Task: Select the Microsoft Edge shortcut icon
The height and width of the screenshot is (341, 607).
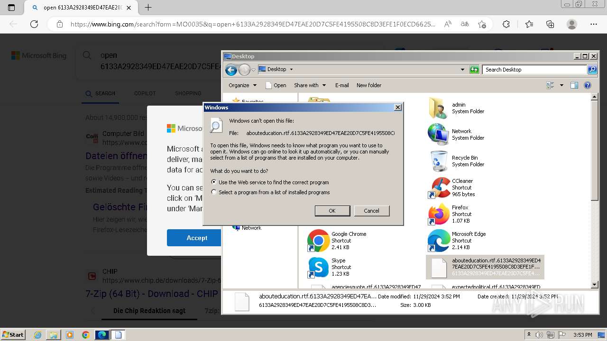Action: click(438, 241)
